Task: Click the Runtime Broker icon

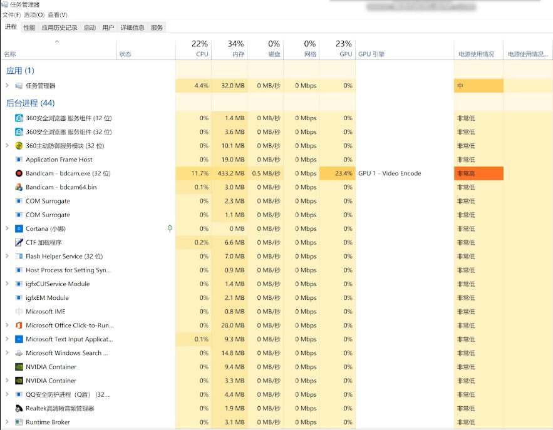Action: pyautogui.click(x=19, y=422)
